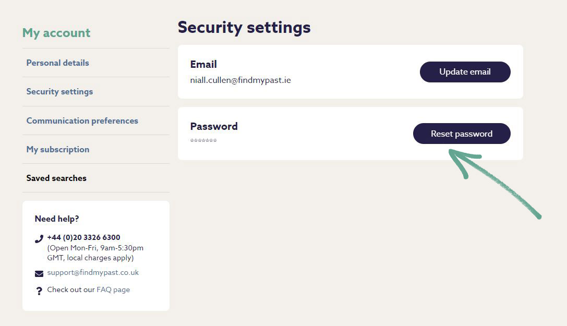The width and height of the screenshot is (567, 326).
Task: Open the My subscription page
Action: tap(57, 149)
